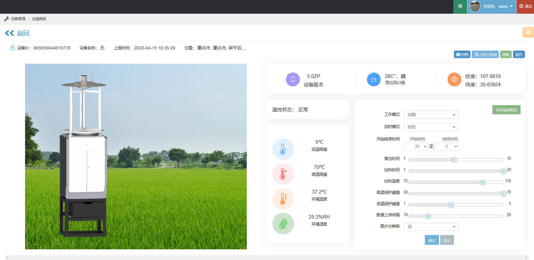Click the 确定 confirm button
This screenshot has height=260, width=534.
(x=432, y=240)
